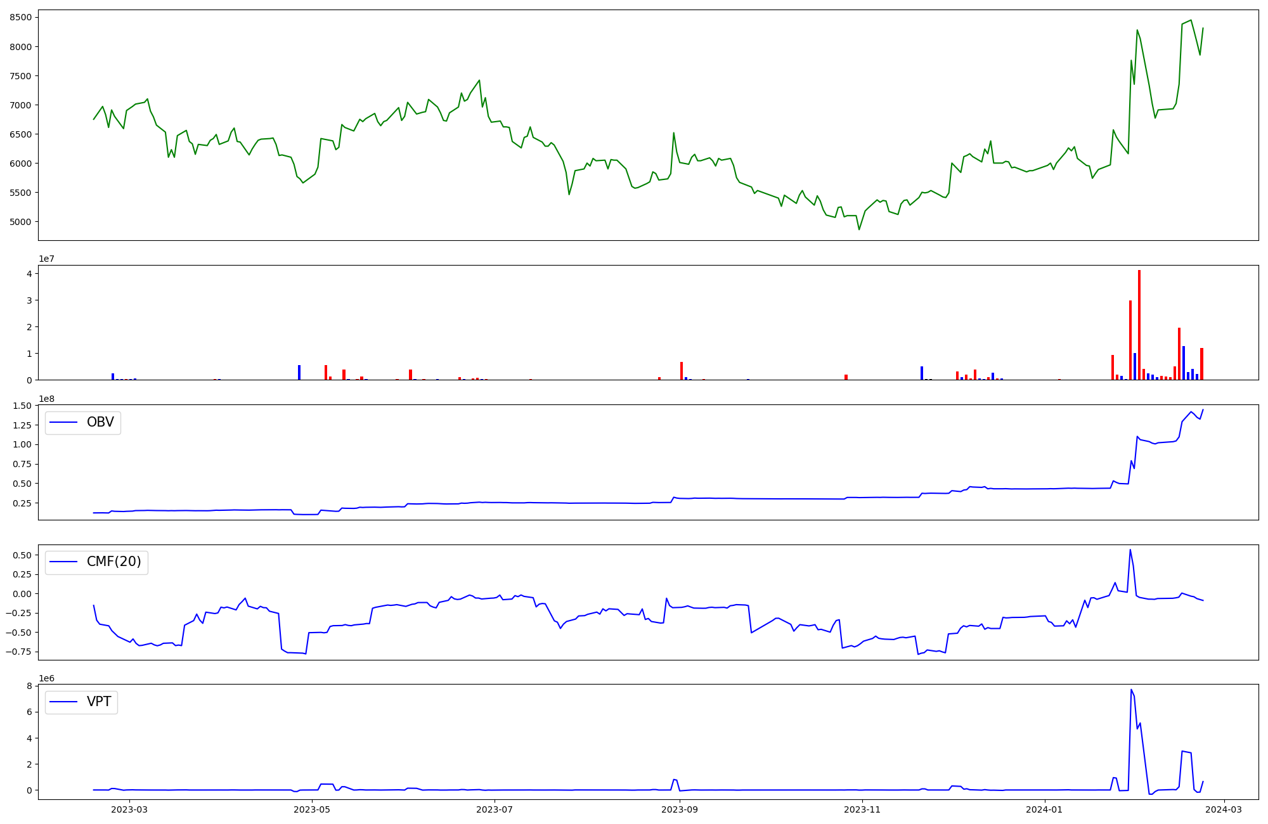
Task: Click the tallest red volume bar
Action: 1139,325
